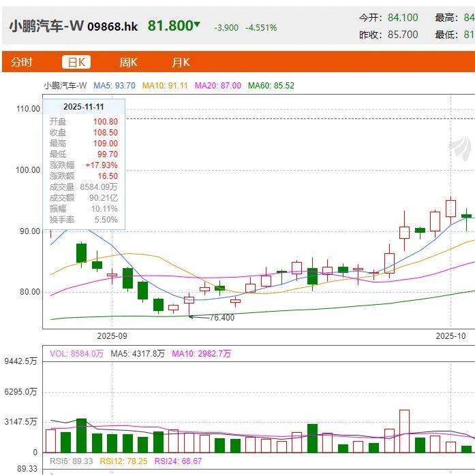The image size is (475, 475).
Task: Click the RSI6: 89.33 indicator label
Action: [x=72, y=461]
